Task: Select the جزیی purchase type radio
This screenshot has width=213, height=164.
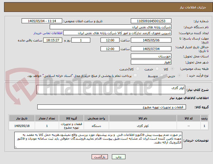Action: pos(179,75)
